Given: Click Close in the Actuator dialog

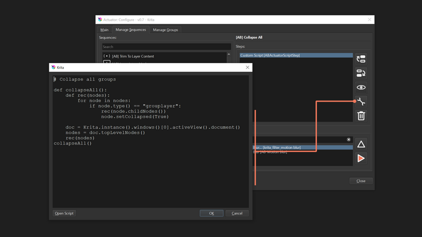Looking at the screenshot, I should (361, 181).
